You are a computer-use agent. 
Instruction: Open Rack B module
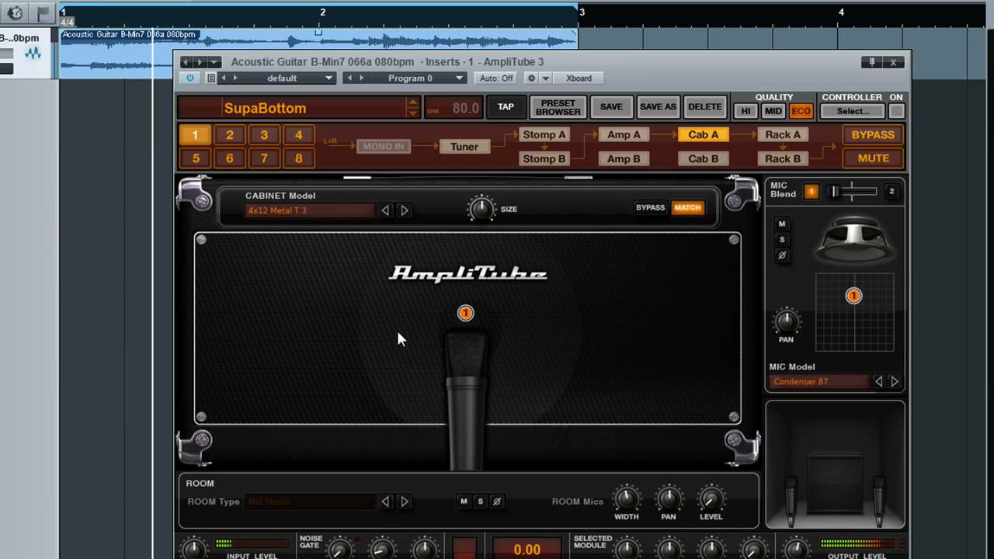coord(783,158)
